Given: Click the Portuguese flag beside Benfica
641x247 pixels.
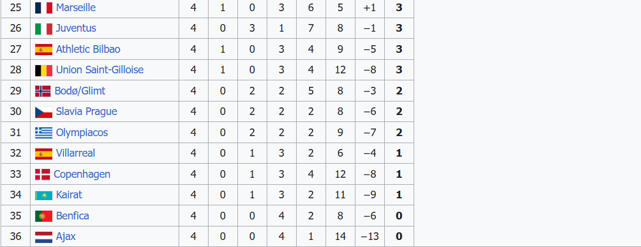Looking at the screenshot, I should coord(43,216).
